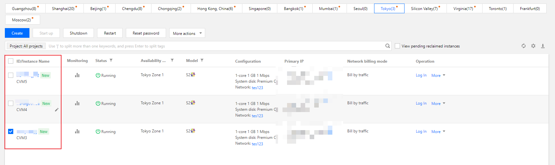Click the running power icon for CVM4
This screenshot has height=165, width=555.
pos(98,103)
